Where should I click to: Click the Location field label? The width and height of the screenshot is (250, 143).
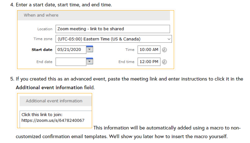[x=45, y=29]
